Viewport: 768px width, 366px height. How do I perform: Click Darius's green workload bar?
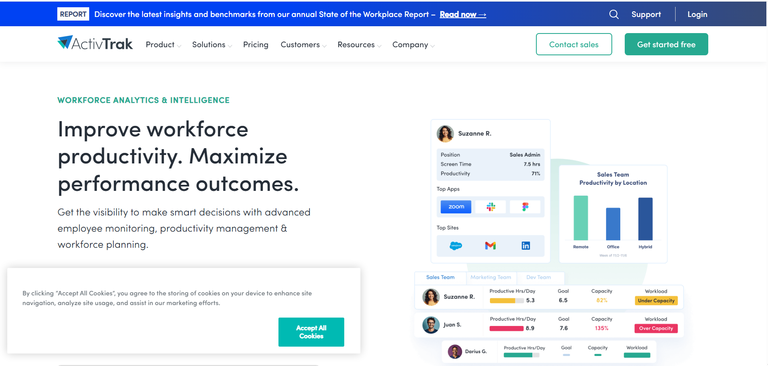pyautogui.click(x=637, y=356)
